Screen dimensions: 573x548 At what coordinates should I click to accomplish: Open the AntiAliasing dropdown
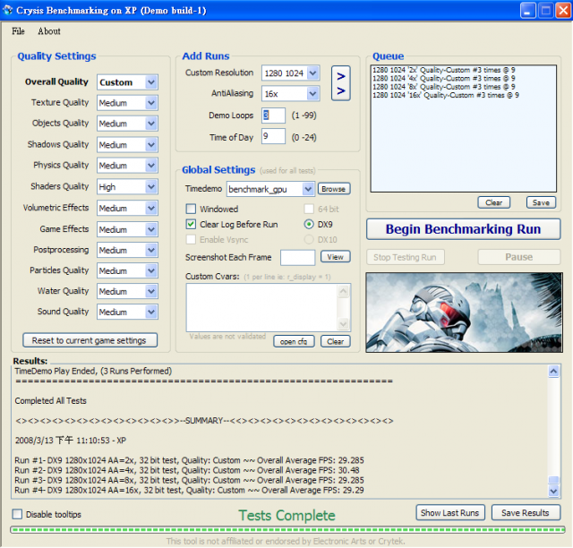pos(312,94)
